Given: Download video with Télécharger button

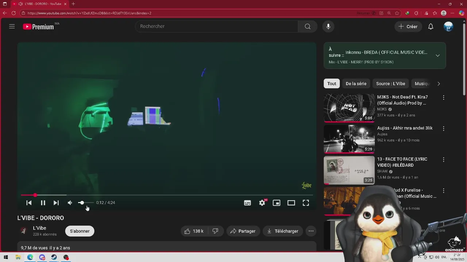Looking at the screenshot, I should (x=283, y=231).
